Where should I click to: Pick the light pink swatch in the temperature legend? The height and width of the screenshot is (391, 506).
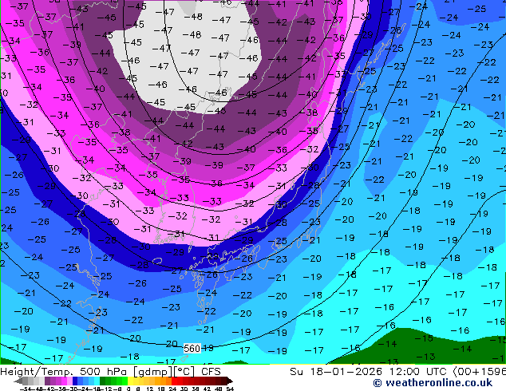tap(69, 381)
